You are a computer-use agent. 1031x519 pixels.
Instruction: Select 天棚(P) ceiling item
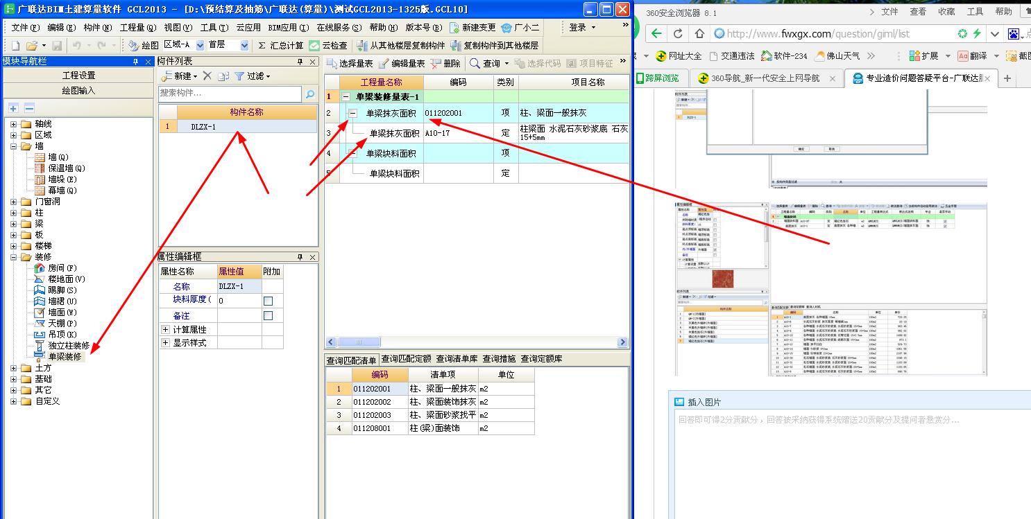pyautogui.click(x=56, y=324)
